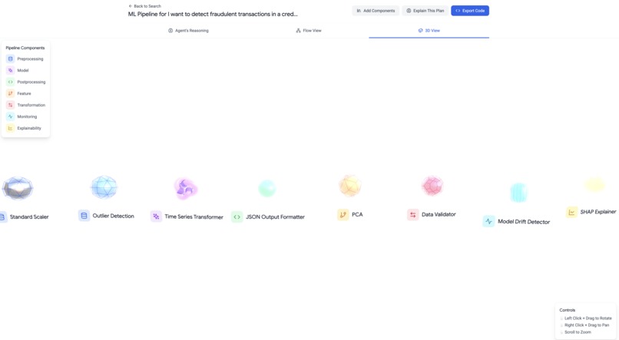The image size is (619, 340).
Task: Click the Pipeline Components heading
Action: point(25,48)
